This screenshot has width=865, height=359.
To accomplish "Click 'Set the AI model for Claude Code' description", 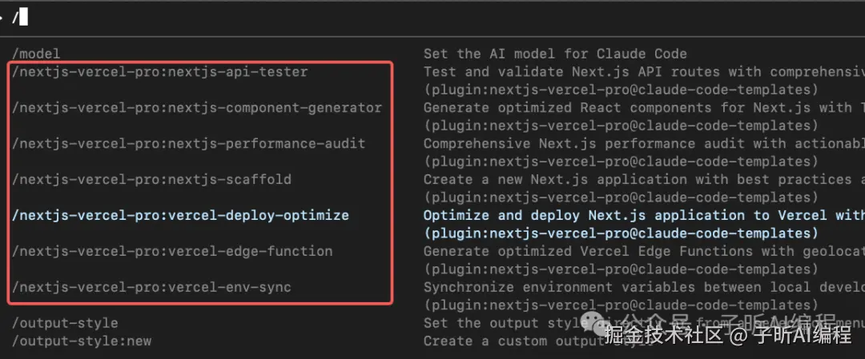I will [x=555, y=54].
